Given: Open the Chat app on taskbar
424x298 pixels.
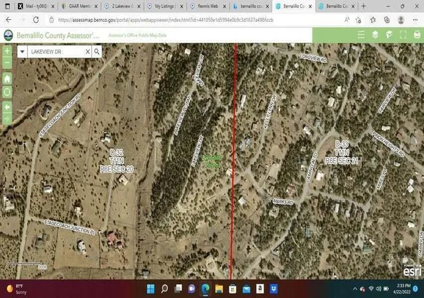Looking at the screenshot, I should [x=191, y=289].
